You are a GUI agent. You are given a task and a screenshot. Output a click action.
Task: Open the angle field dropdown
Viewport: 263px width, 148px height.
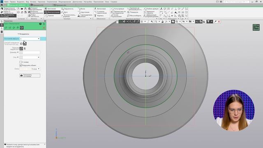[x=39, y=58]
